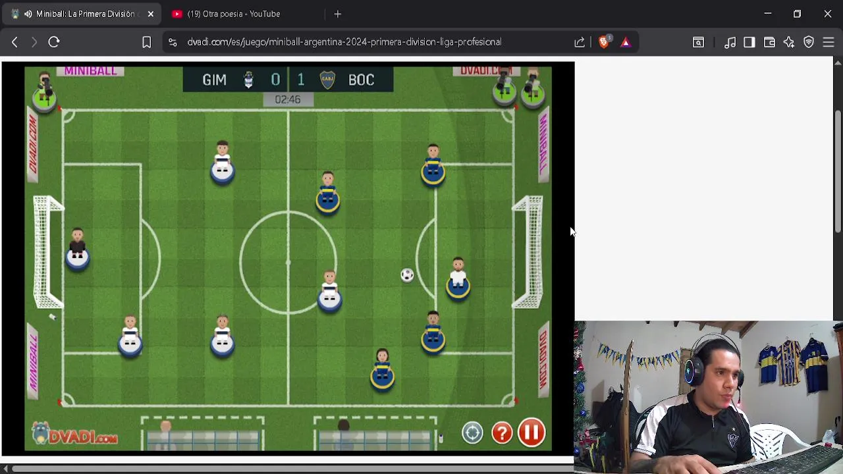843x474 pixels.
Task: Click the DVADI.com monster logo bottom left
Action: coord(74,434)
